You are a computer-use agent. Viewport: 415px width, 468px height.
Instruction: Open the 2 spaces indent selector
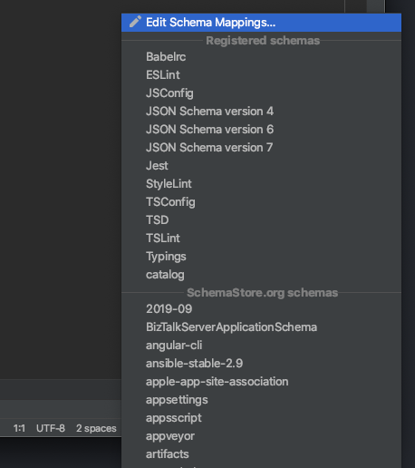(x=96, y=428)
